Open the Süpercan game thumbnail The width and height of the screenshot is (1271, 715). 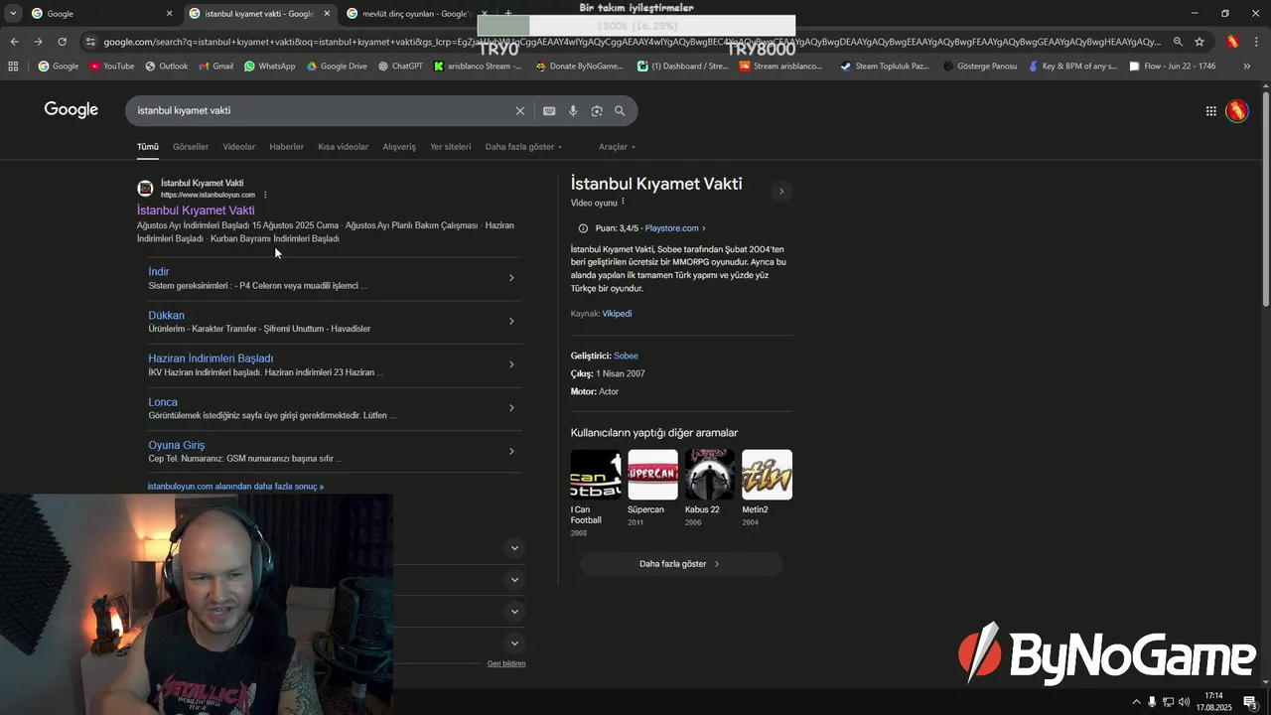point(652,475)
